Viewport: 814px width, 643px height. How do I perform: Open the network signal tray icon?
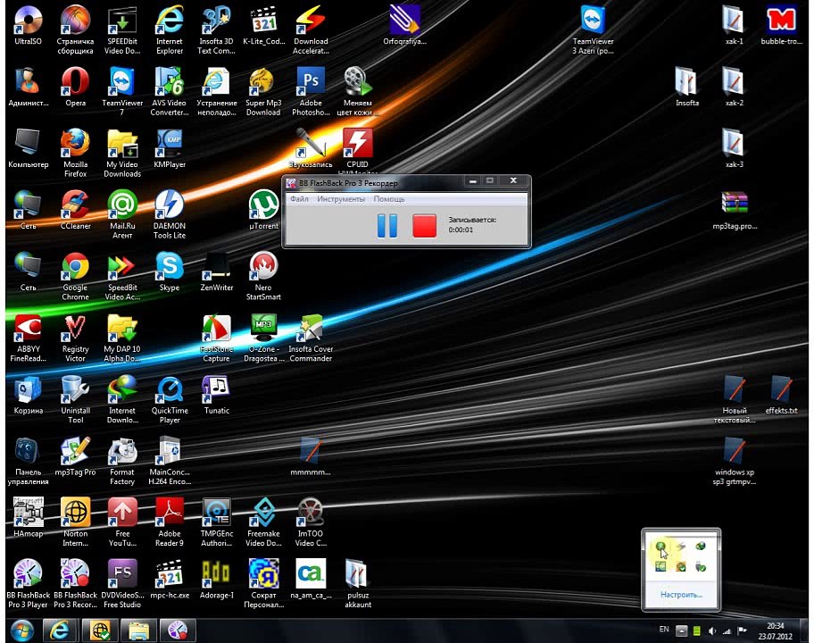tap(727, 631)
